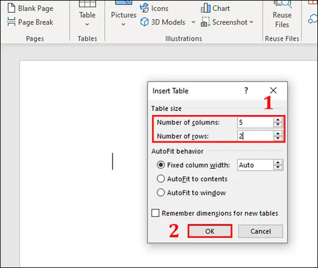Click the Page Break icon
This screenshot has height=268, width=318.
pos(11,22)
